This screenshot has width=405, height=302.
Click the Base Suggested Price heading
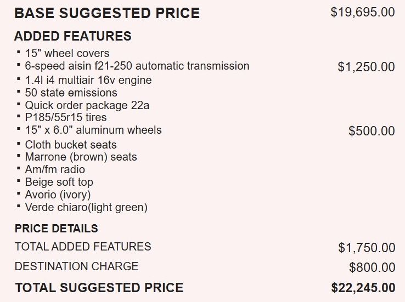[x=107, y=13]
